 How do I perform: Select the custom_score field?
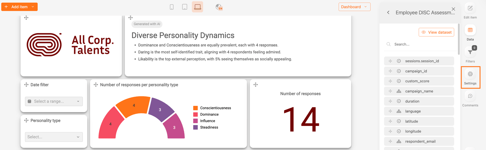point(419,81)
